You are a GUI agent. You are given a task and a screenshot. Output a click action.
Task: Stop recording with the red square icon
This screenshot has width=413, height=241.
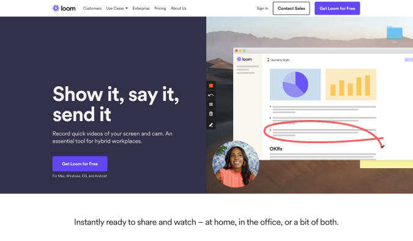[x=210, y=86]
